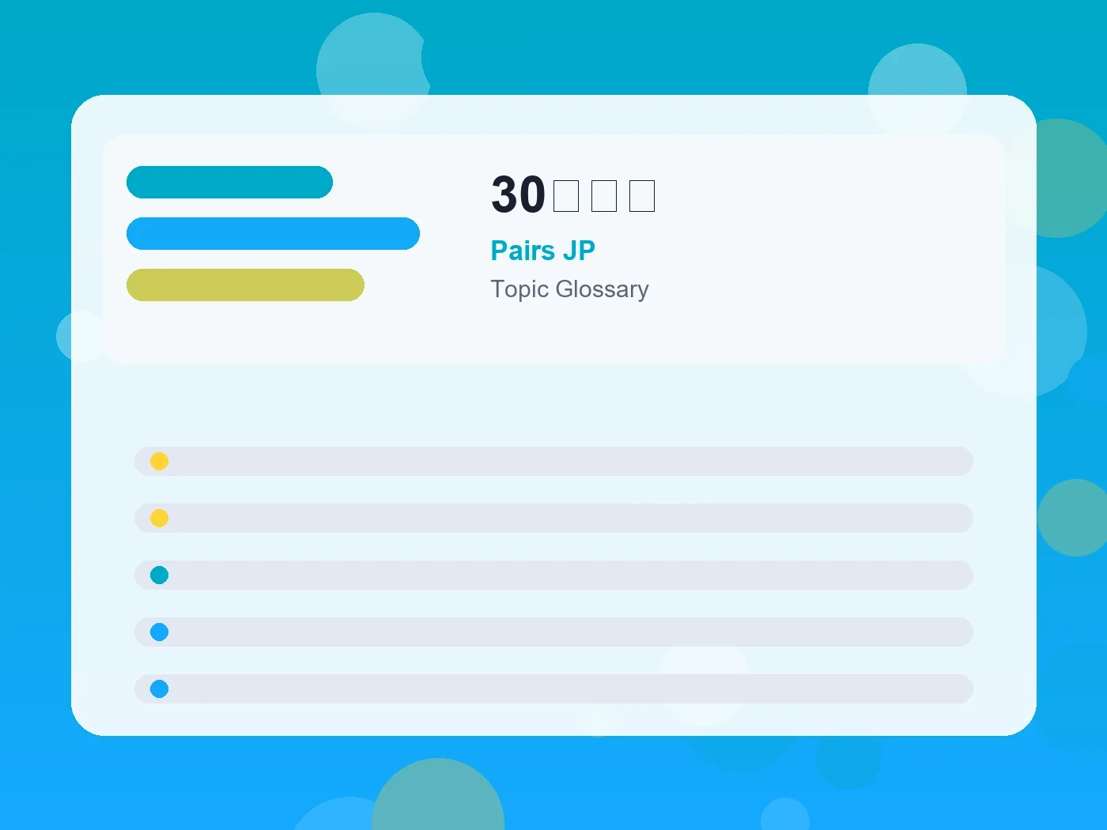This screenshot has height=830, width=1107.
Task: Click the gray bar of the first list row
Action: coord(553,461)
